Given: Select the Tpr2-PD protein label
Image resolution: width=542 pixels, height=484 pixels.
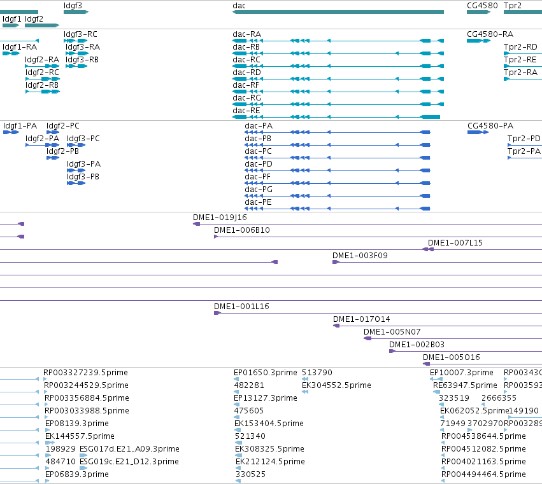Looking at the screenshot, I should coord(524,139).
